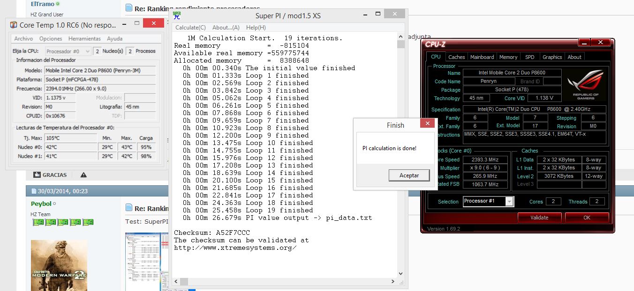Click the Core Temp thermometer title bar icon
This screenshot has height=291, width=634.
click(13, 24)
